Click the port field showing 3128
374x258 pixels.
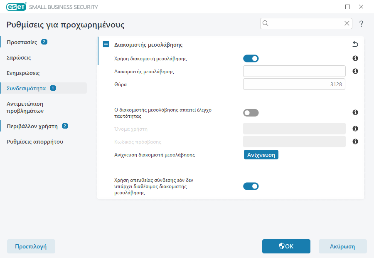[294, 84]
